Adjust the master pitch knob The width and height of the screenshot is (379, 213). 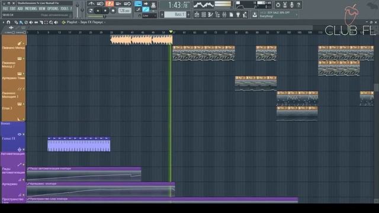(x=82, y=10)
